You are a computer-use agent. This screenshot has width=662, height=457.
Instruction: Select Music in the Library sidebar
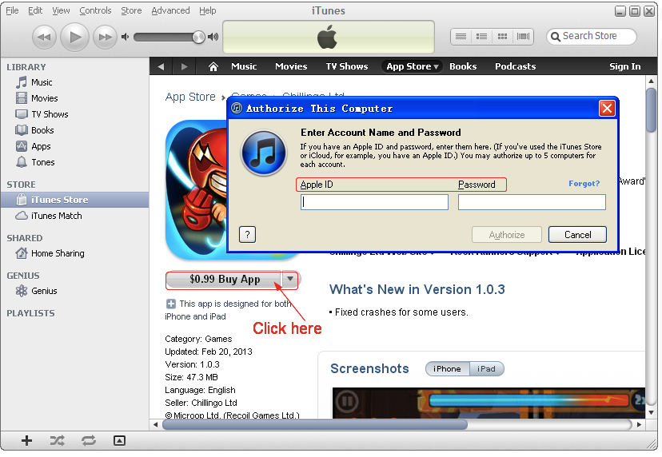[x=42, y=83]
